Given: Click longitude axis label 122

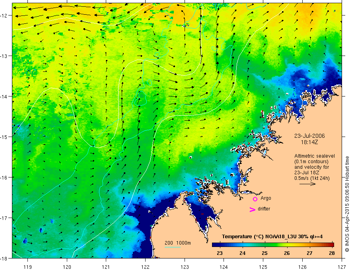Looking at the screenshot, I should pos(145,267).
